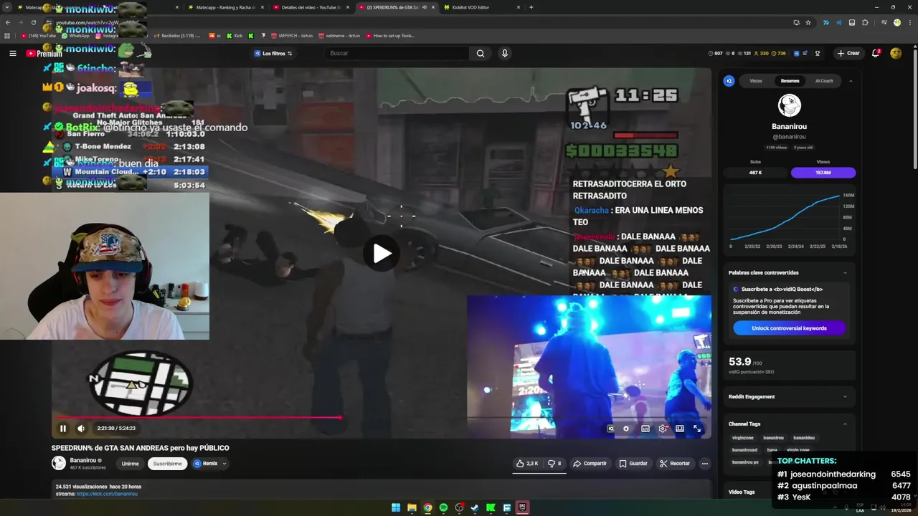
Task: Click the Unirme join button
Action: 130,464
